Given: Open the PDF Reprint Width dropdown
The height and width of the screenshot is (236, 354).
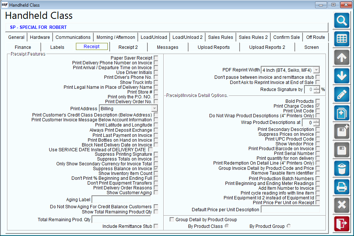Looking at the screenshot, I should [x=316, y=70].
